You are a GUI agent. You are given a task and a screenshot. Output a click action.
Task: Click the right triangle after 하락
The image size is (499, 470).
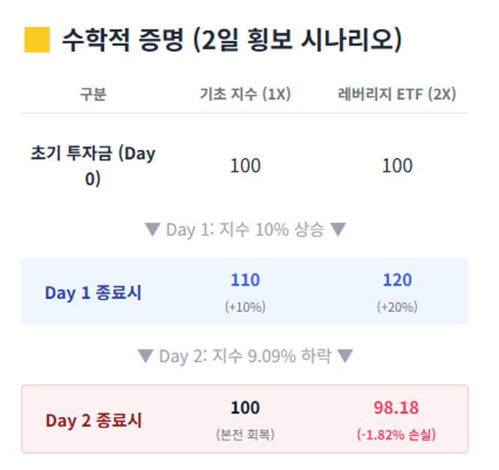[345, 356]
